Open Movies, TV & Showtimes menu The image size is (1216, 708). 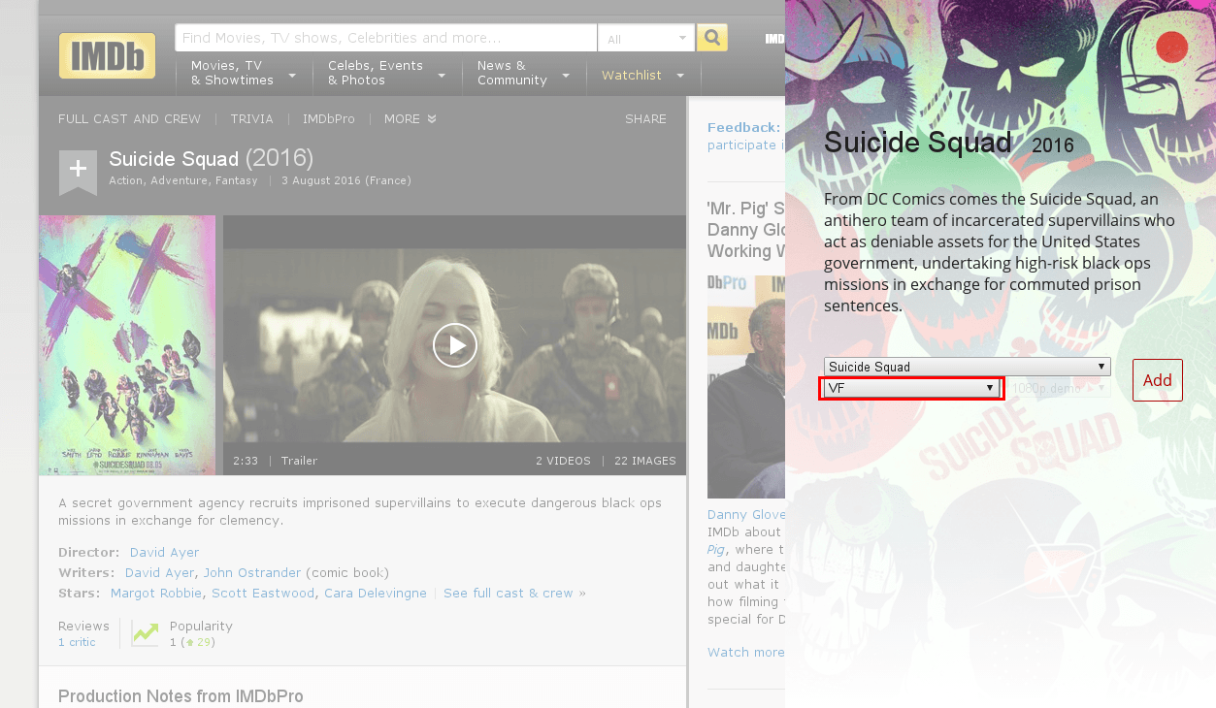(243, 73)
